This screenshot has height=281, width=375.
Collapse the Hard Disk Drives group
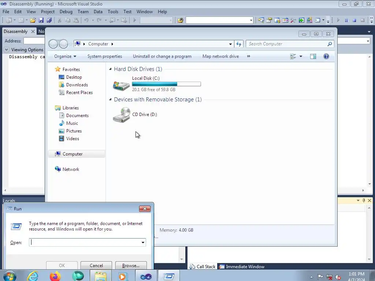pyautogui.click(x=110, y=69)
